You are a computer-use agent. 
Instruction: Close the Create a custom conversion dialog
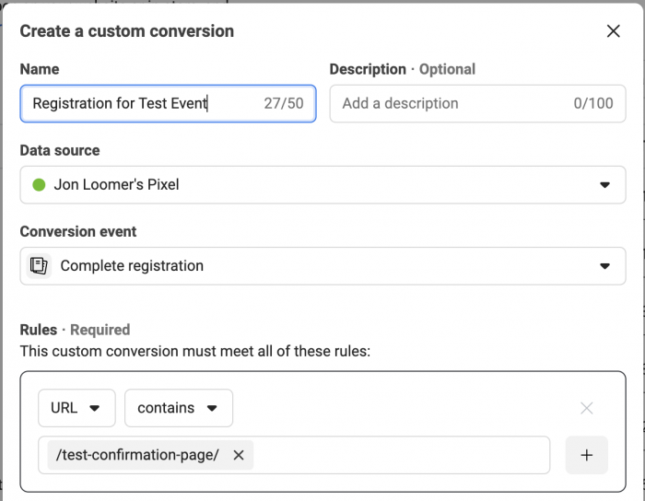(x=613, y=30)
